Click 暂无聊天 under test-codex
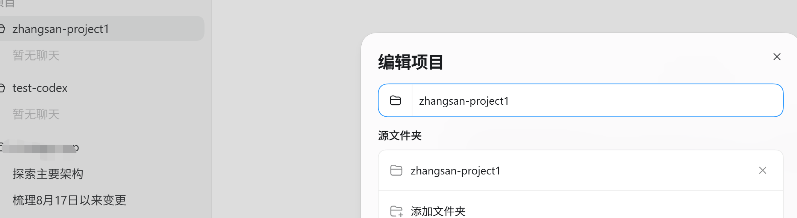Screen dimensions: 797x218 point(36,114)
